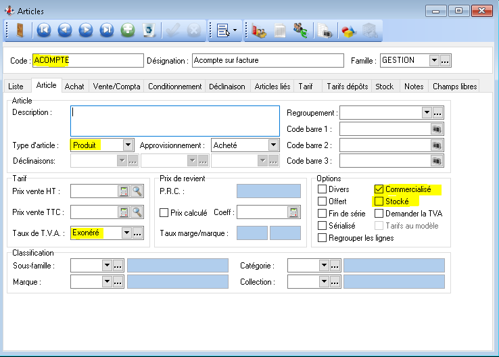Viewport: 499px width, 357px height.
Task: Open the Type d'article dropdown
Action: point(128,145)
